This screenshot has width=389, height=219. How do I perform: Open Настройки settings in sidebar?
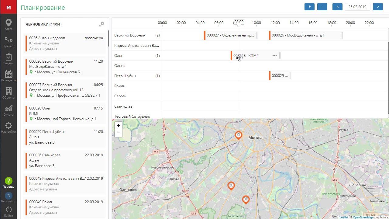pyautogui.click(x=9, y=127)
